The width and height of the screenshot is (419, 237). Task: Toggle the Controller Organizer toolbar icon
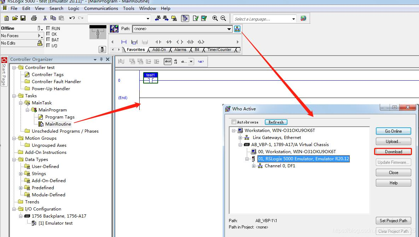coord(185,18)
